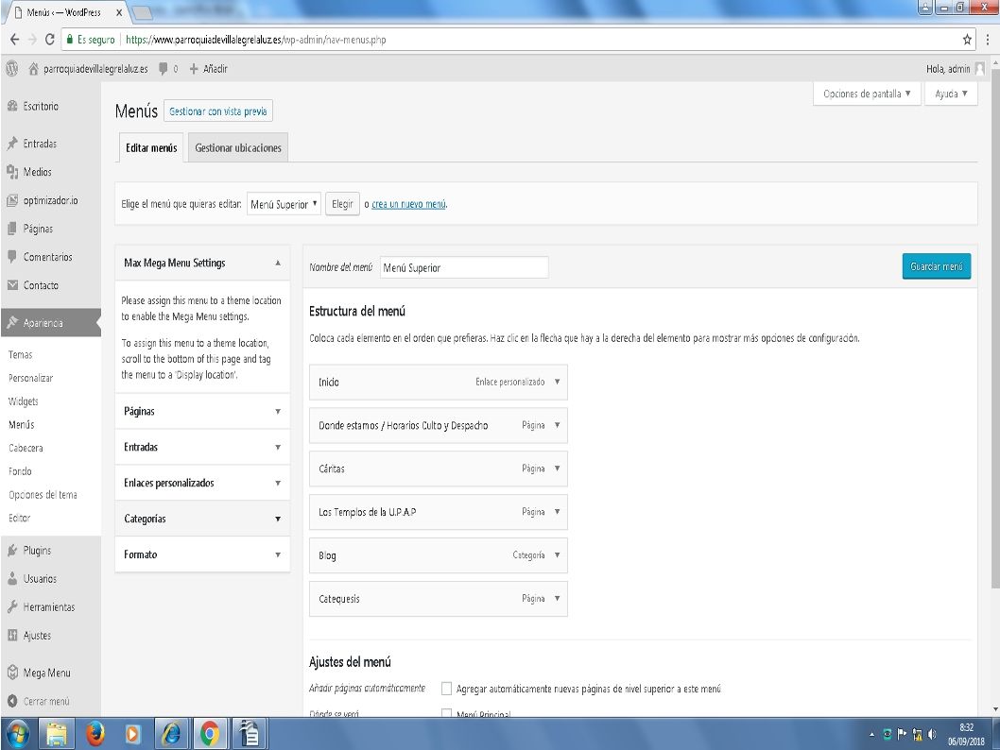Open the comments bubble icon in admin bar
The height and width of the screenshot is (750, 1000).
(164, 68)
